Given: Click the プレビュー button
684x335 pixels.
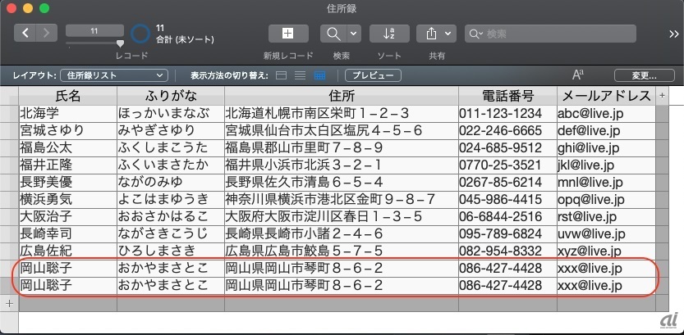Looking at the screenshot, I should tap(373, 75).
